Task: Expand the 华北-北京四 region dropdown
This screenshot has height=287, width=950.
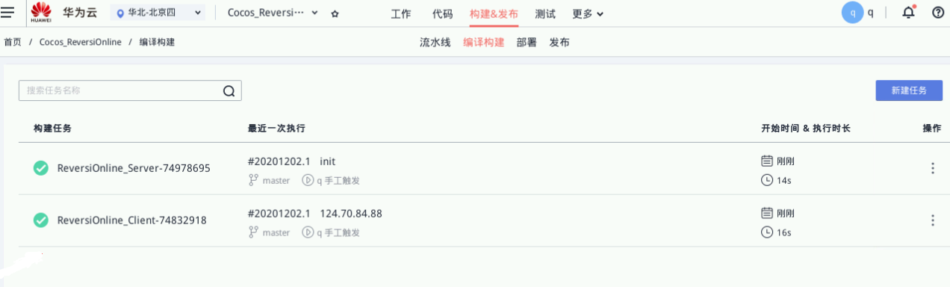Action: [158, 13]
